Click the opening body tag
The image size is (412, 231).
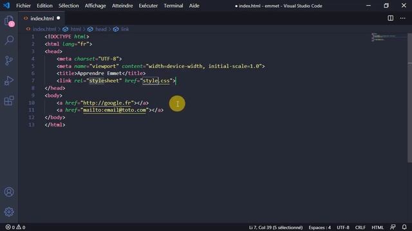[x=53, y=96]
